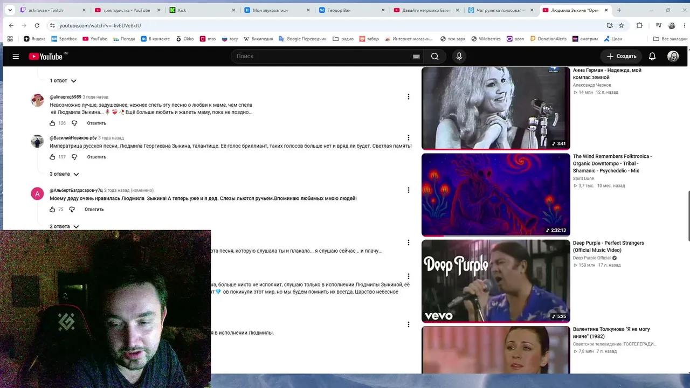
Task: Open the YouTube guide hamburger menu
Action: pos(16,56)
